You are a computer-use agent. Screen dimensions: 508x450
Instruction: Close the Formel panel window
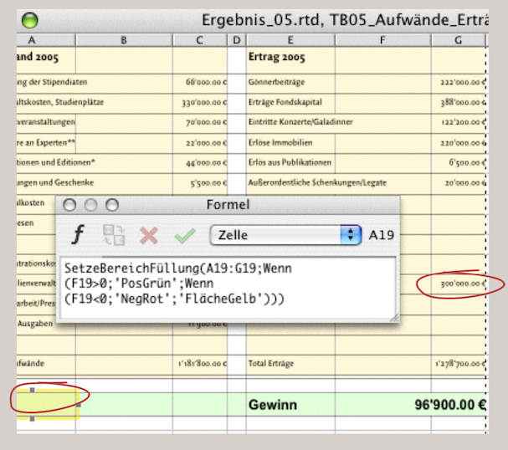pos(69,205)
